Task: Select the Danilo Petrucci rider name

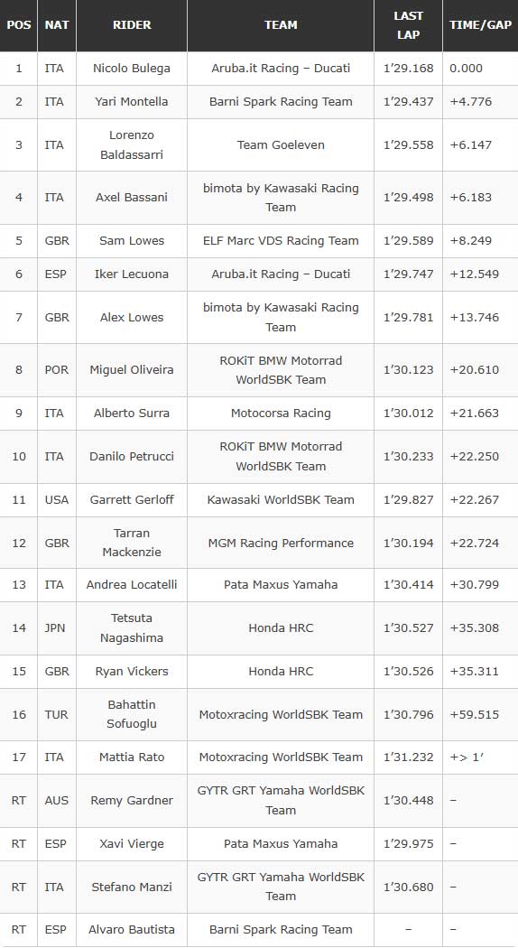Action: tap(132, 457)
